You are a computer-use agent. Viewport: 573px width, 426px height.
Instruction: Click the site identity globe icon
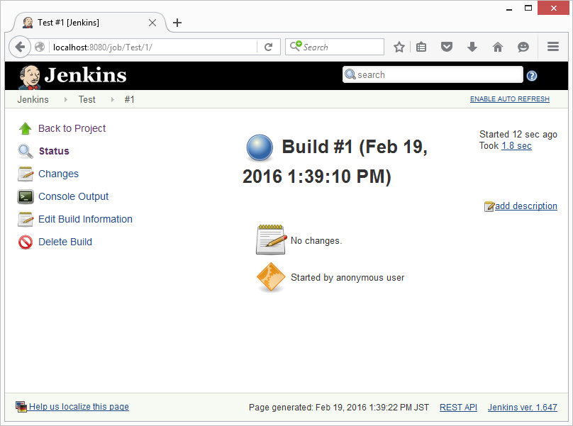40,47
